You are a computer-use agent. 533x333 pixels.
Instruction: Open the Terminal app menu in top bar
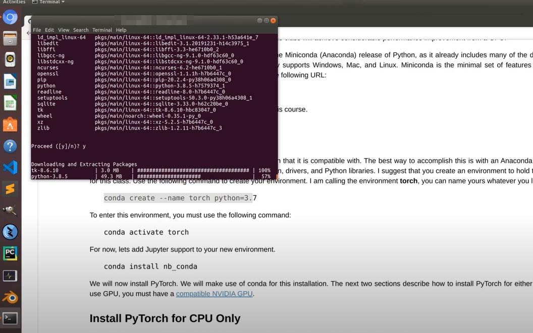click(48, 2)
